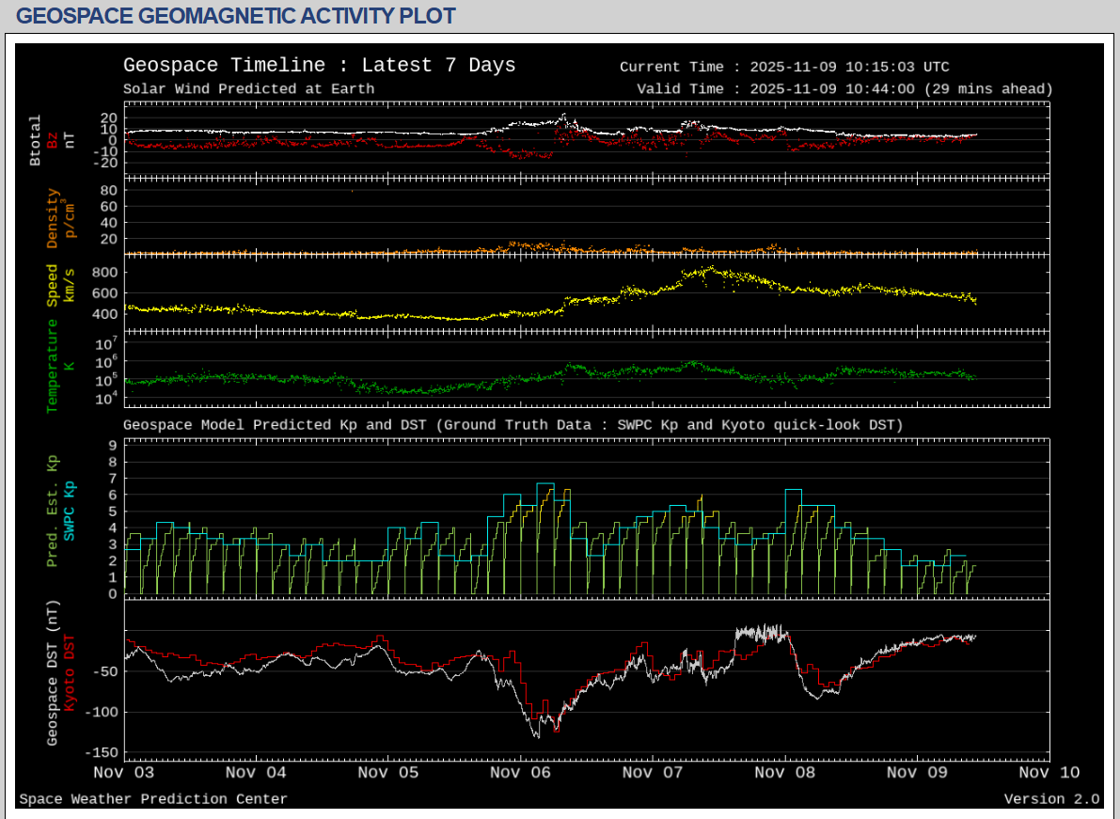Click the Nov 08 date on the time axis
Image resolution: width=1120 pixels, height=819 pixels.
point(784,773)
